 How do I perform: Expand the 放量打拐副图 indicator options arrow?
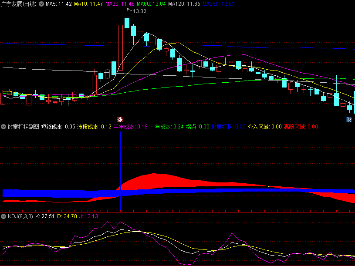pyautogui.click(x=3, y=127)
